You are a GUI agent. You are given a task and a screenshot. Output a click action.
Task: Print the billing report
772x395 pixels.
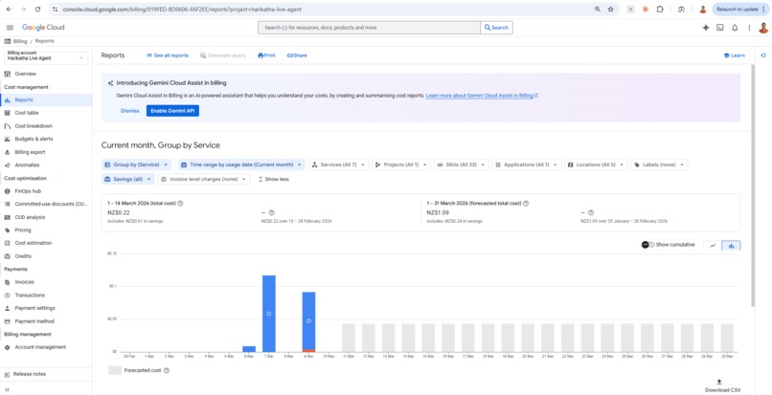pos(266,55)
